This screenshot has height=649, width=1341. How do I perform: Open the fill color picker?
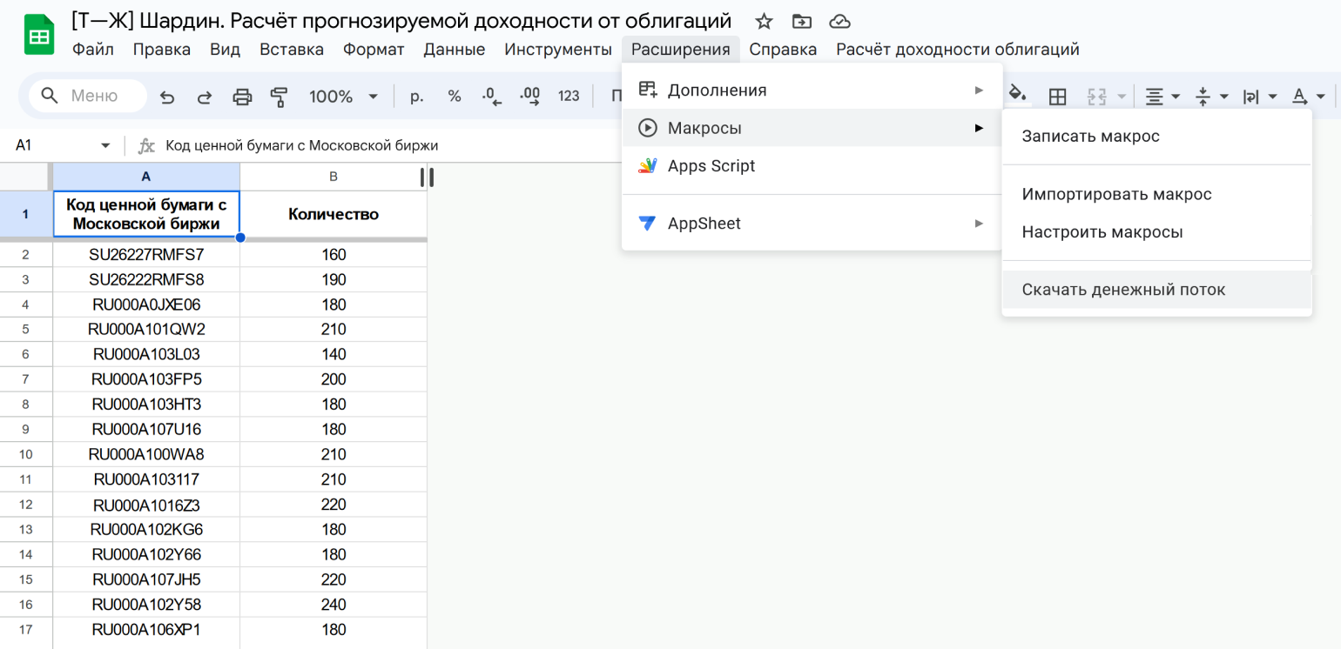(1019, 95)
